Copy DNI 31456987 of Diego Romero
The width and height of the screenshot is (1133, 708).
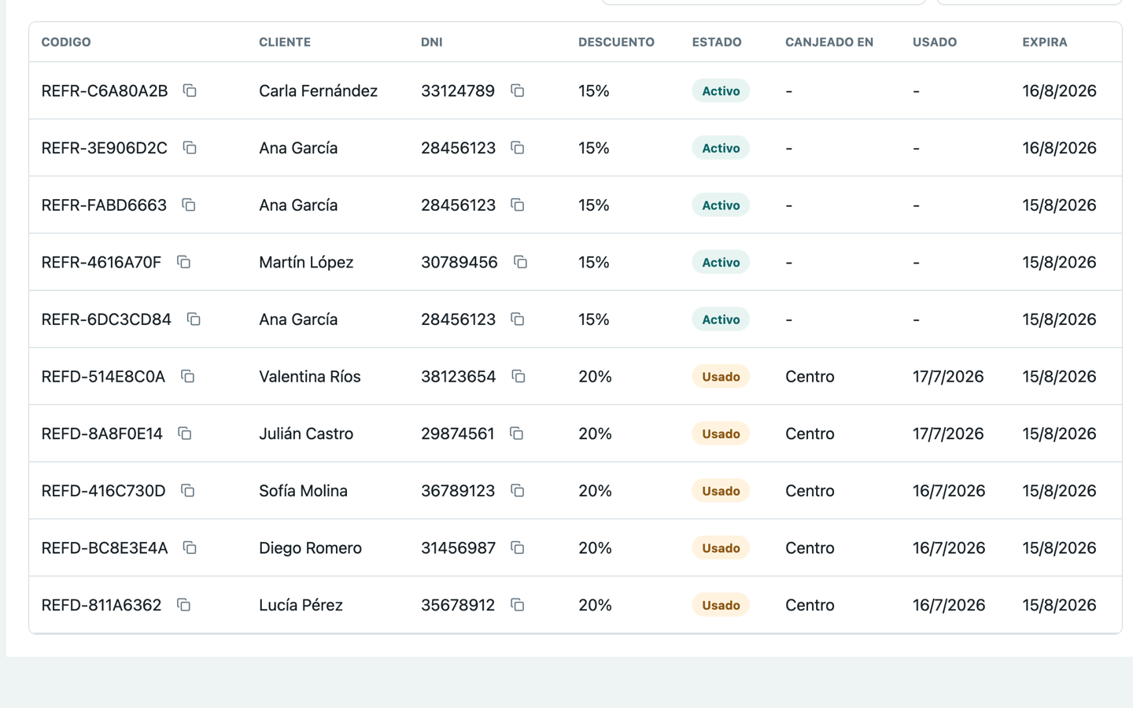pos(518,548)
